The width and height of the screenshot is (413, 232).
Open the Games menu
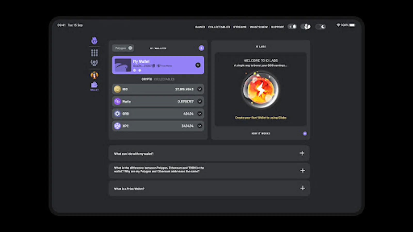click(x=200, y=27)
